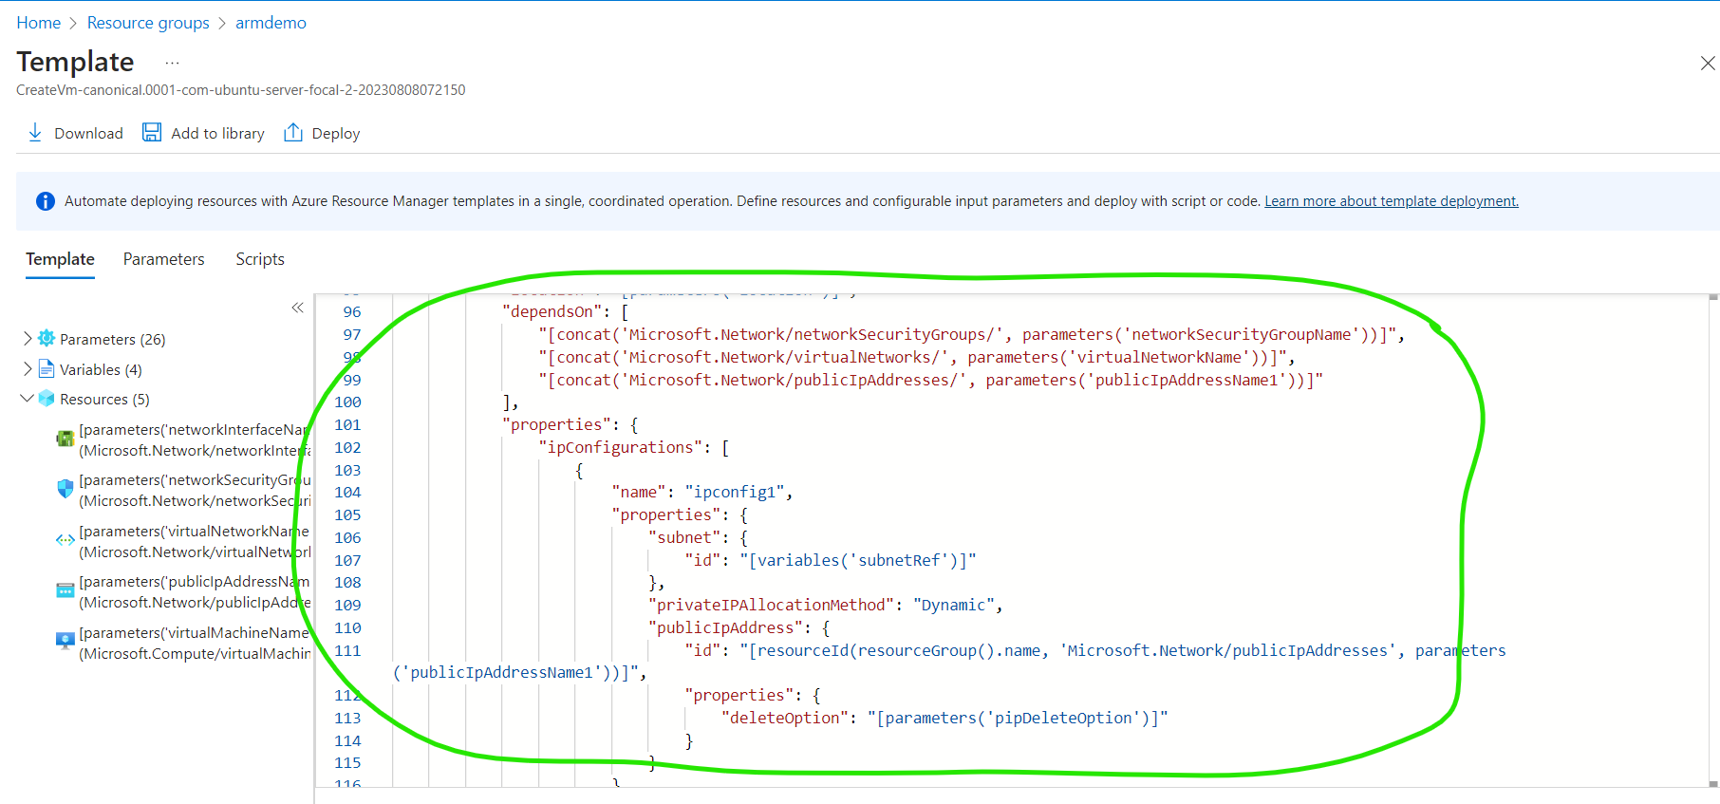The width and height of the screenshot is (1720, 804).
Task: Open Learn more about template deployment link
Action: point(1391,201)
